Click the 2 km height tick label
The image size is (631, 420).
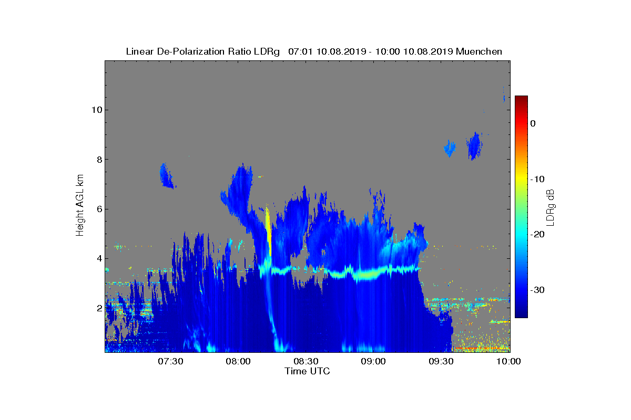[x=98, y=308]
